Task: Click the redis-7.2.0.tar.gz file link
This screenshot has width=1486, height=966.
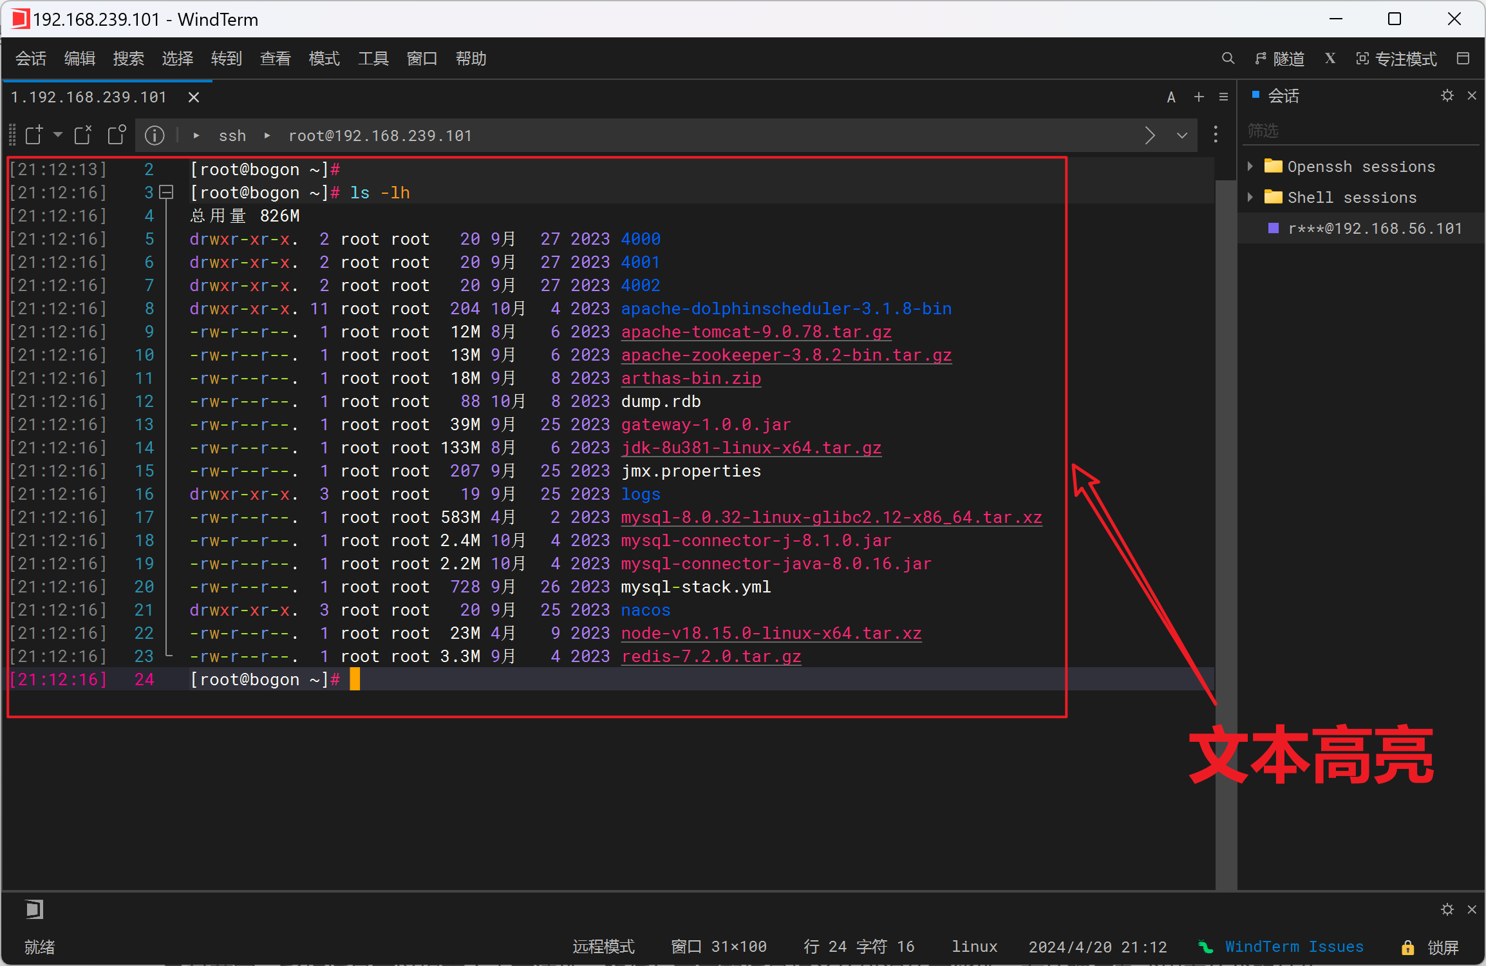Action: point(711,656)
